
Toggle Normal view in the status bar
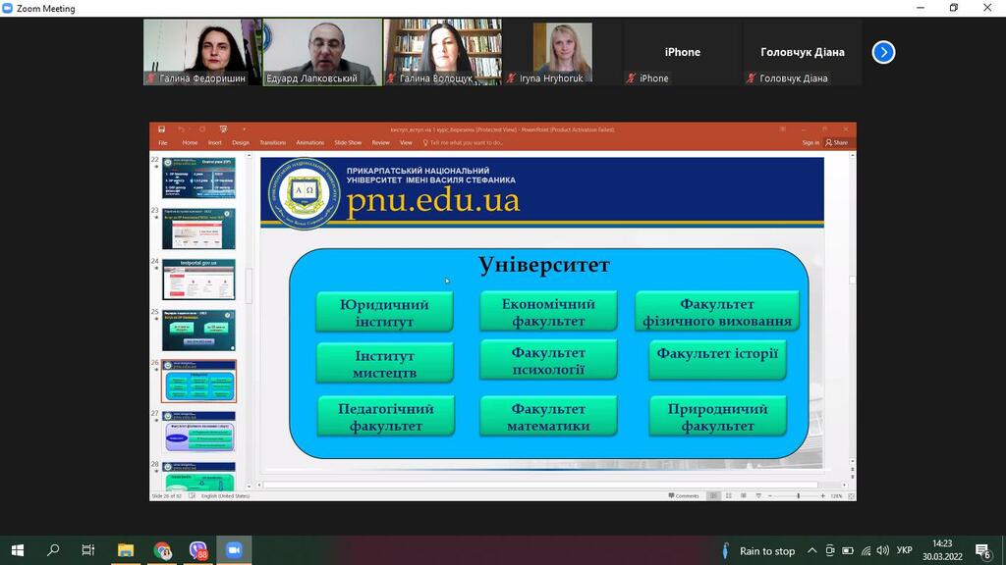pos(714,496)
